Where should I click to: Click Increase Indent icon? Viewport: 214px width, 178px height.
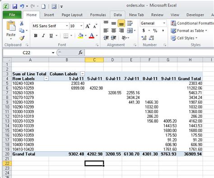tap(113, 38)
